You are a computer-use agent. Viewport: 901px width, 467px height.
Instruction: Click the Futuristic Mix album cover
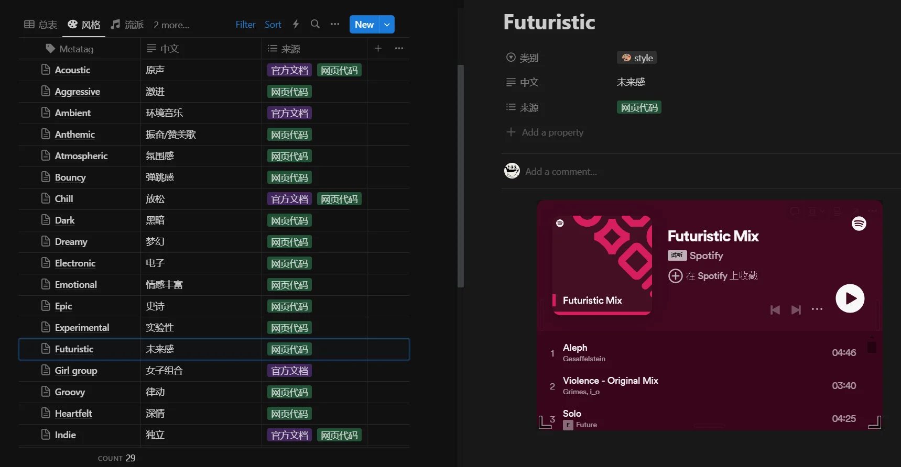pos(602,265)
